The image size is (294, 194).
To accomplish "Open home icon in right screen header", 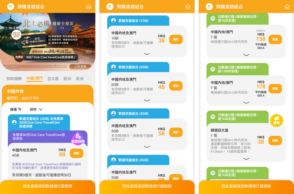I will click(x=287, y=7).
